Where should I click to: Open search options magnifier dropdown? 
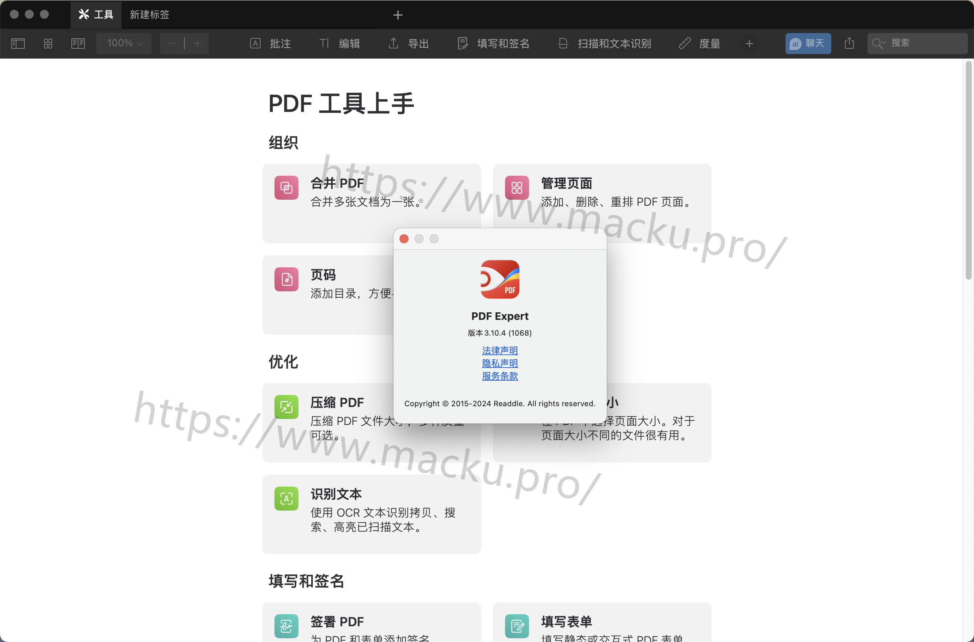(x=879, y=44)
